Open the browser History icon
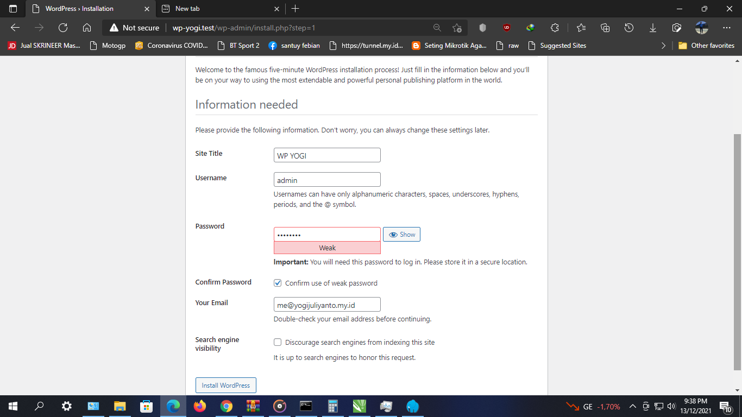This screenshot has width=742, height=417. point(629,28)
